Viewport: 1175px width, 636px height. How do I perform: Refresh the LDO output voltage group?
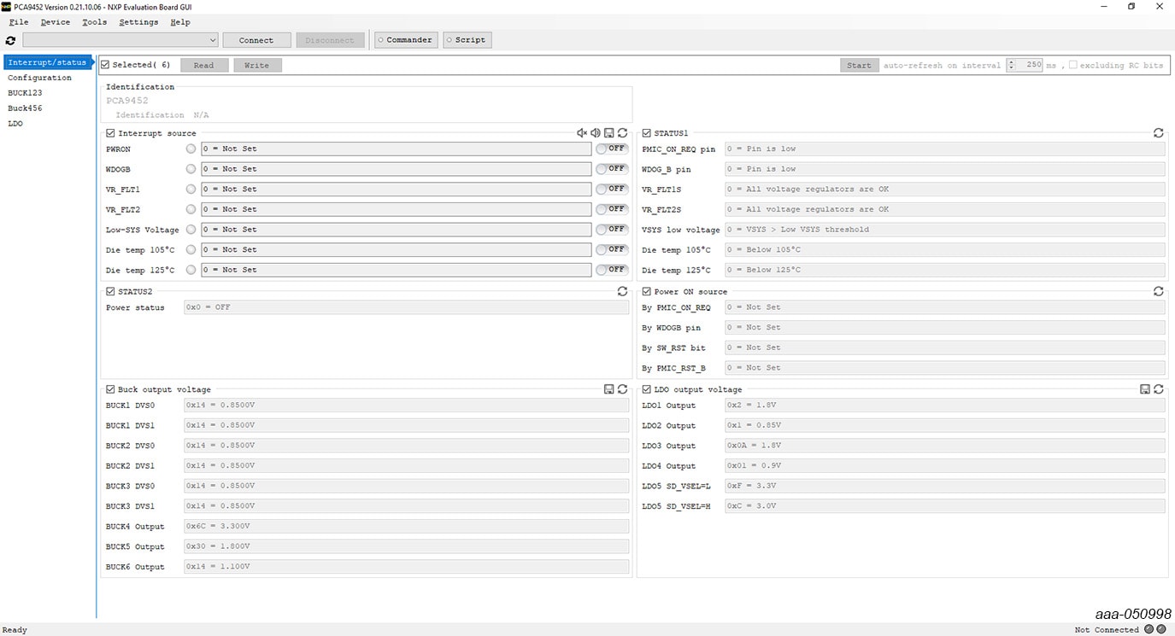(1158, 389)
